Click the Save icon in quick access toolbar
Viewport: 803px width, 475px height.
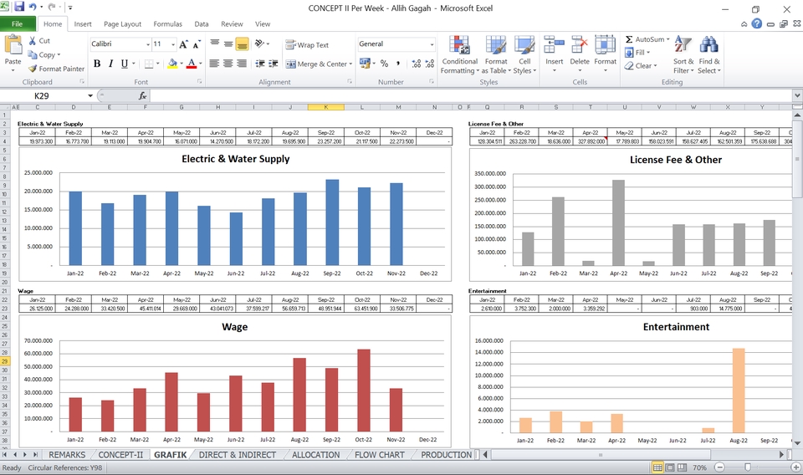(x=19, y=8)
